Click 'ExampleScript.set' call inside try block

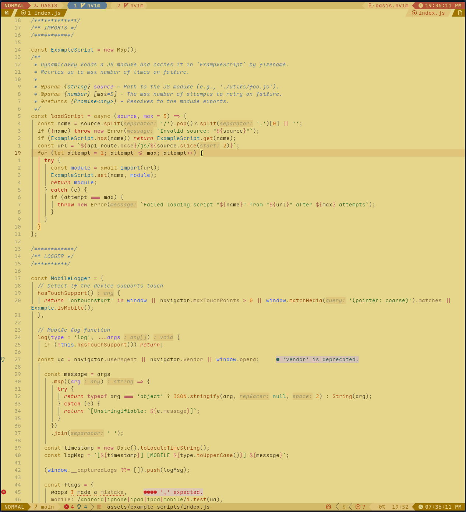point(79,175)
